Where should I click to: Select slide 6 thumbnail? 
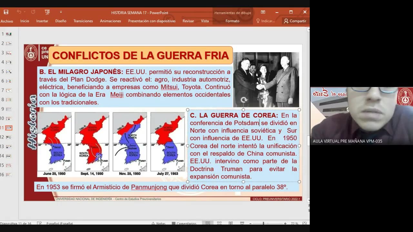9,81
